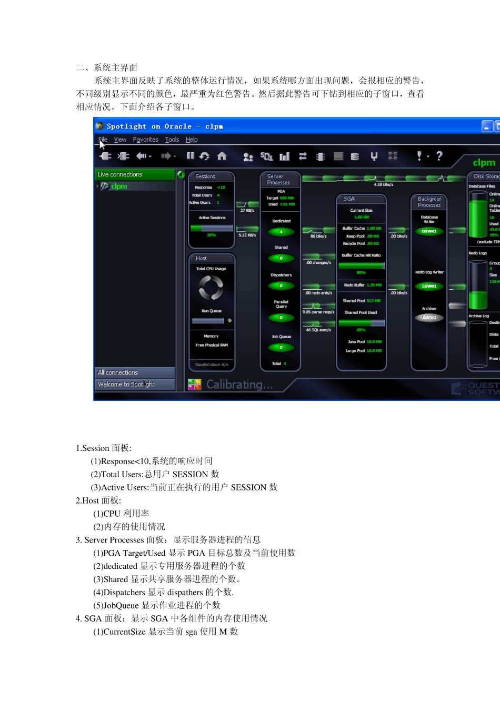Viewport: 500px width, 708px height.
Task: Open the Help menu
Action: tap(192, 140)
